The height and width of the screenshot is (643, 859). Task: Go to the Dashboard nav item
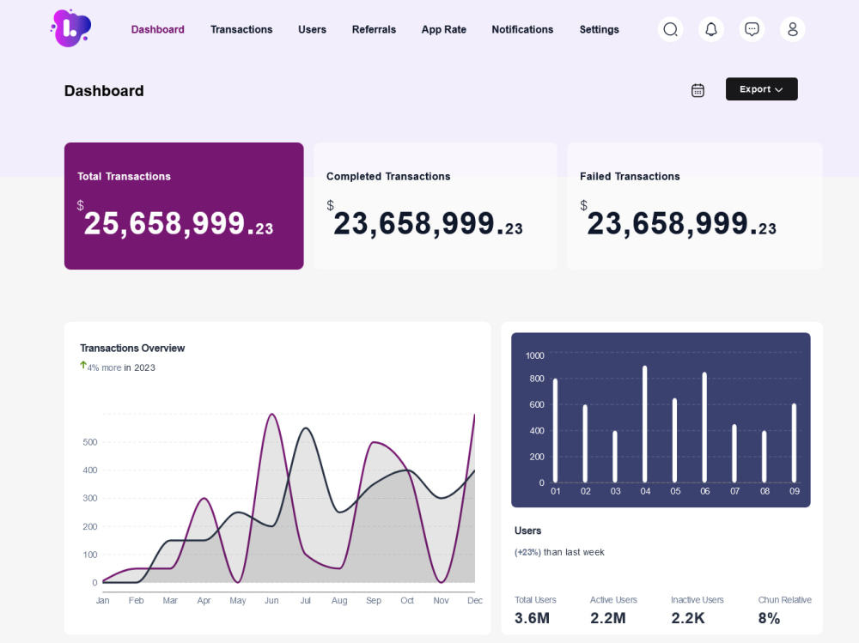click(x=158, y=29)
